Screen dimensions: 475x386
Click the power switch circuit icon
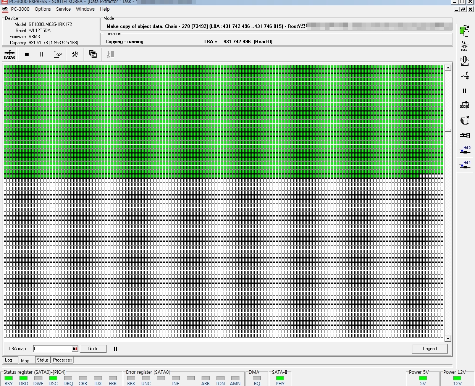tap(464, 76)
